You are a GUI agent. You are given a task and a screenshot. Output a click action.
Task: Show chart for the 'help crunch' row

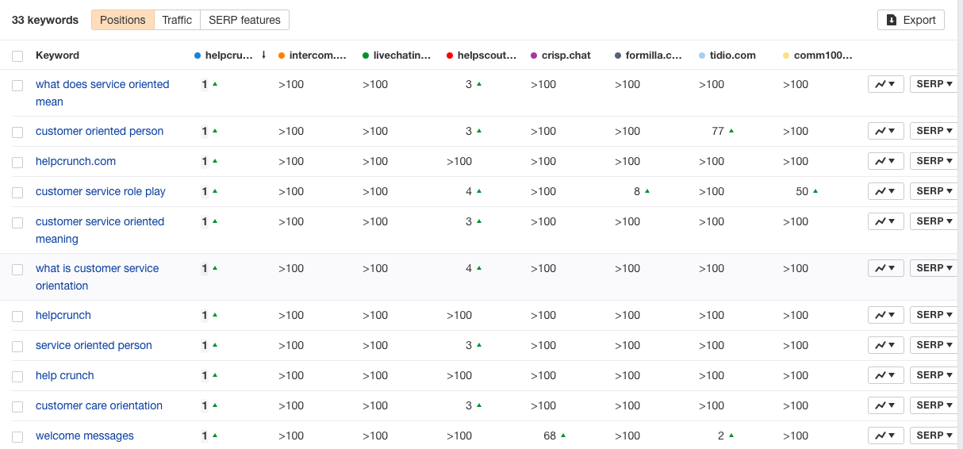click(885, 375)
